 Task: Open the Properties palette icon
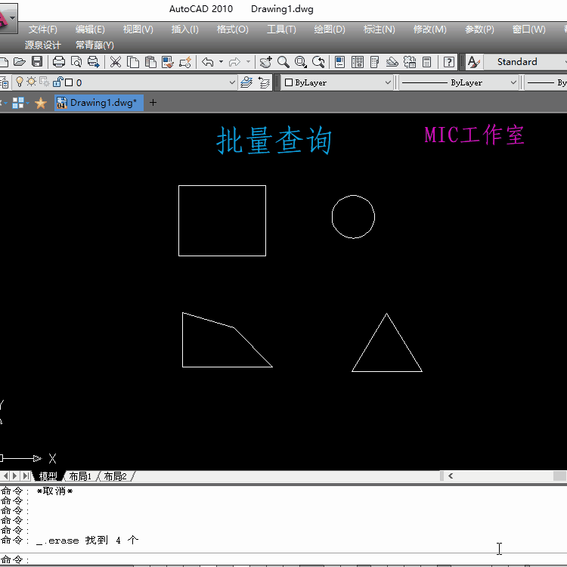(x=339, y=62)
